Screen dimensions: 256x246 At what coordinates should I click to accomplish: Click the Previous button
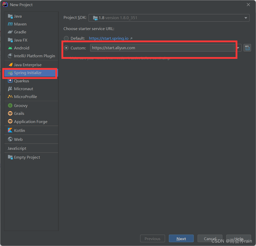point(152,239)
